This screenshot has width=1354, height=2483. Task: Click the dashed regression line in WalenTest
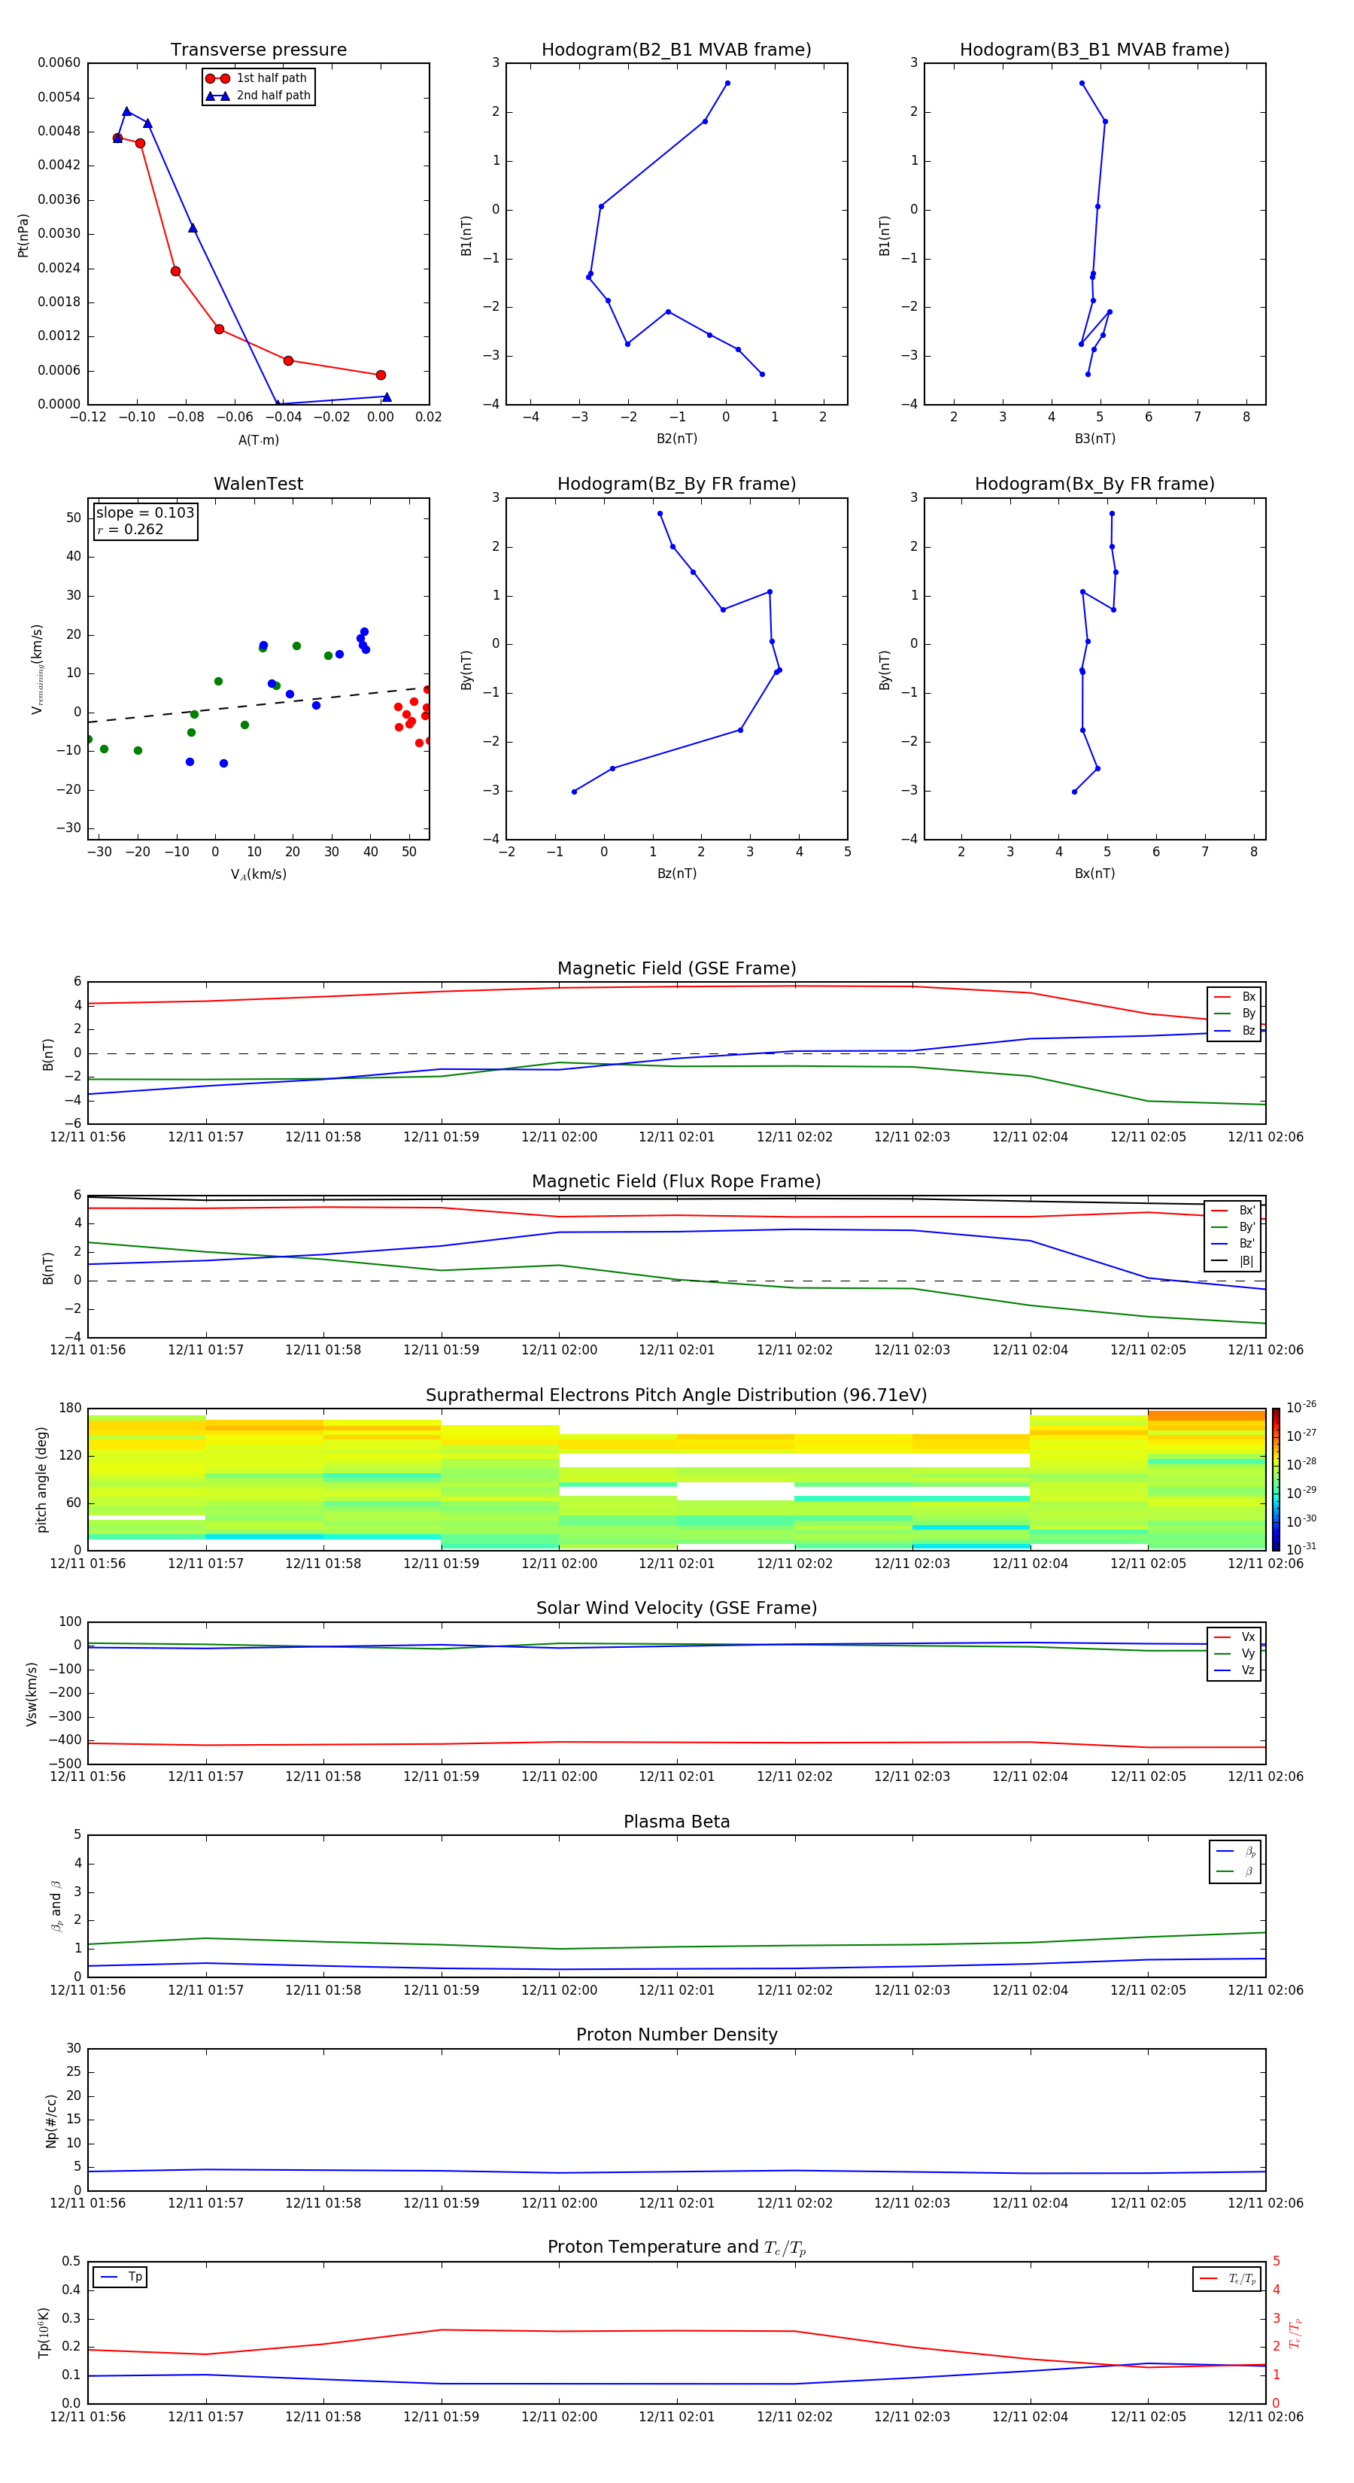pos(258,704)
